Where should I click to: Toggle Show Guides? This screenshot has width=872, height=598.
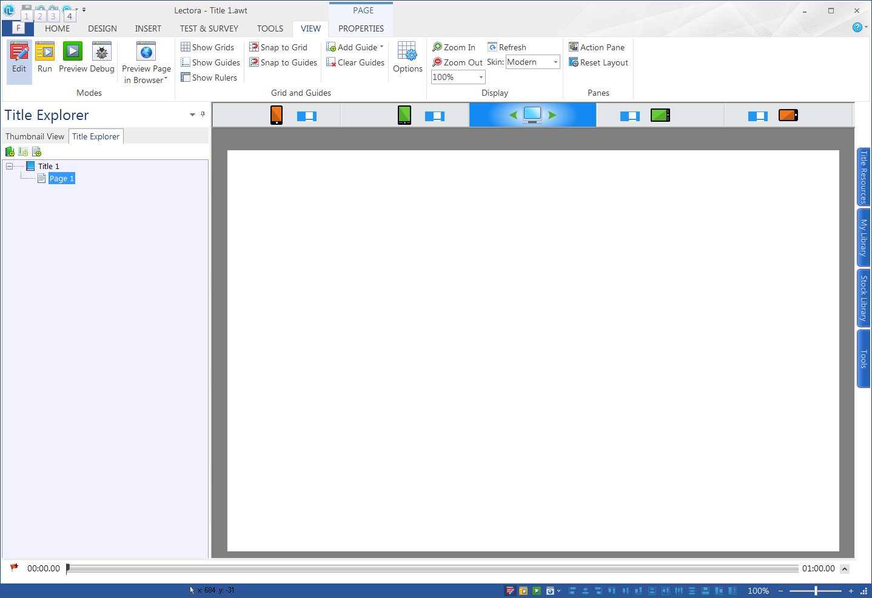[210, 62]
